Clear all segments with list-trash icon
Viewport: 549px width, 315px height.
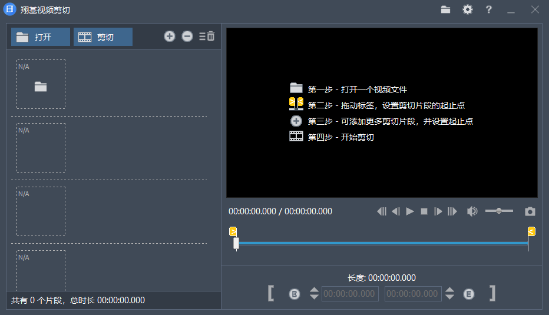coord(207,37)
